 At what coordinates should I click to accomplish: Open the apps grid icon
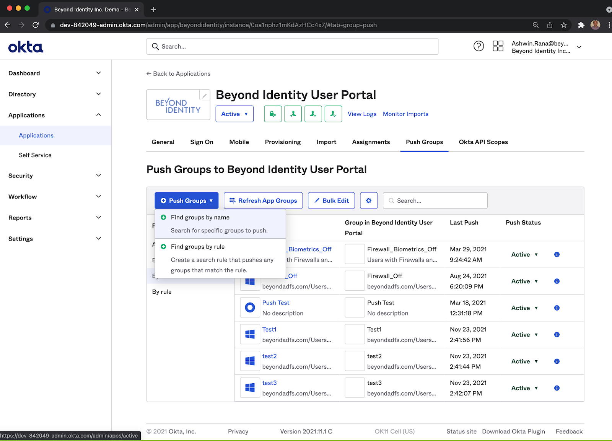tap(498, 46)
